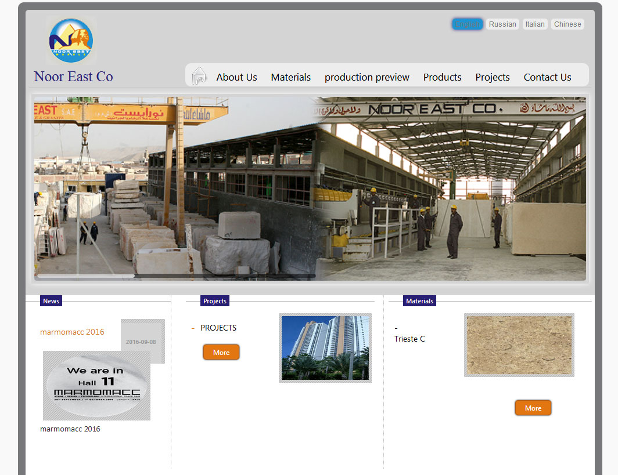Open the Materials menu item

point(290,77)
